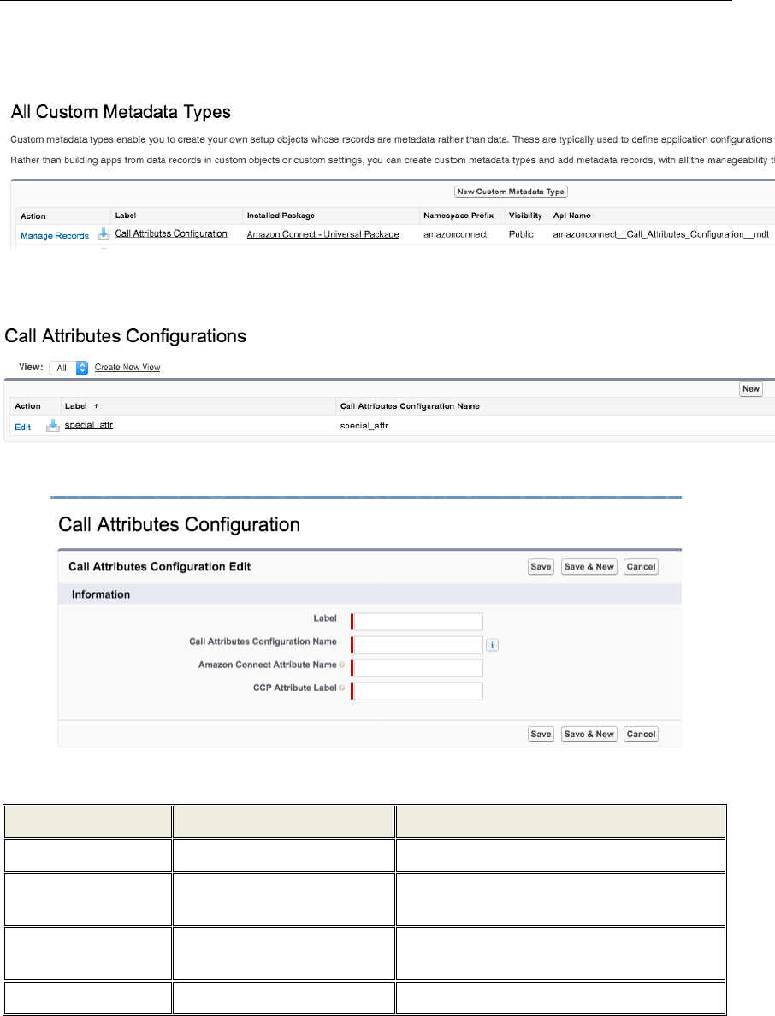Viewport: 775px width, 1016px height.
Task: Click the Amazon Connect Attribute Name field
Action: tap(418, 667)
